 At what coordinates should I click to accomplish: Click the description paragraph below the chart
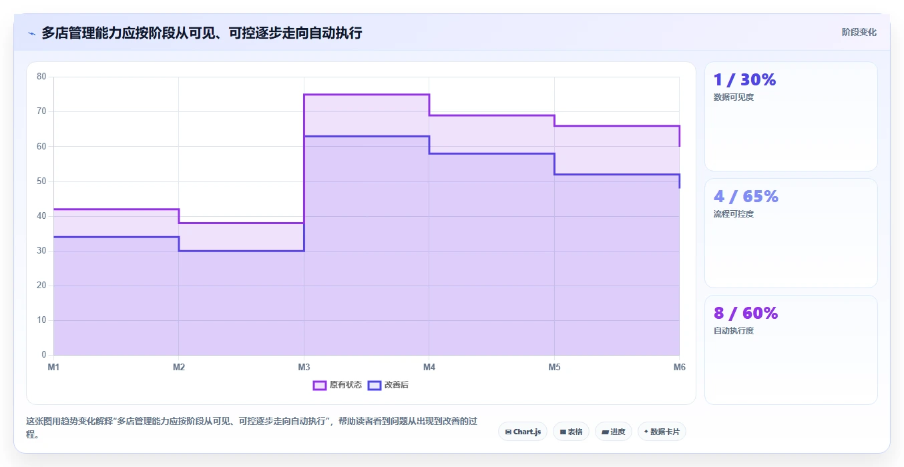coord(254,428)
